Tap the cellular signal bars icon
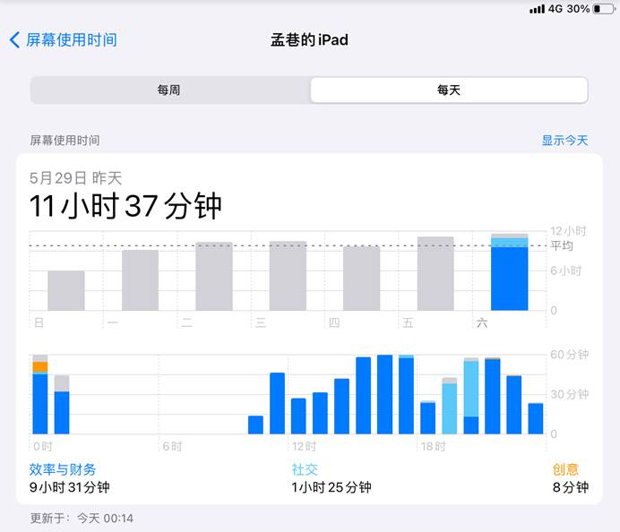The width and height of the screenshot is (620, 532). (537, 9)
